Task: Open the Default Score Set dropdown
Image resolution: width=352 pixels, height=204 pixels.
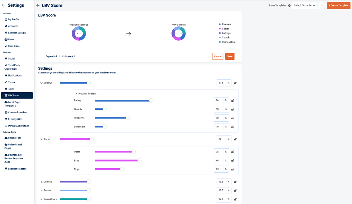Action: coord(304,6)
